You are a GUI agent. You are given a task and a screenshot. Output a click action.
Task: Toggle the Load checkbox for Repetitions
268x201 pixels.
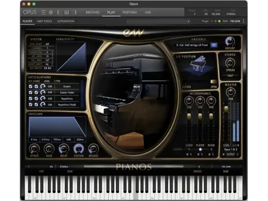click(x=36, y=98)
